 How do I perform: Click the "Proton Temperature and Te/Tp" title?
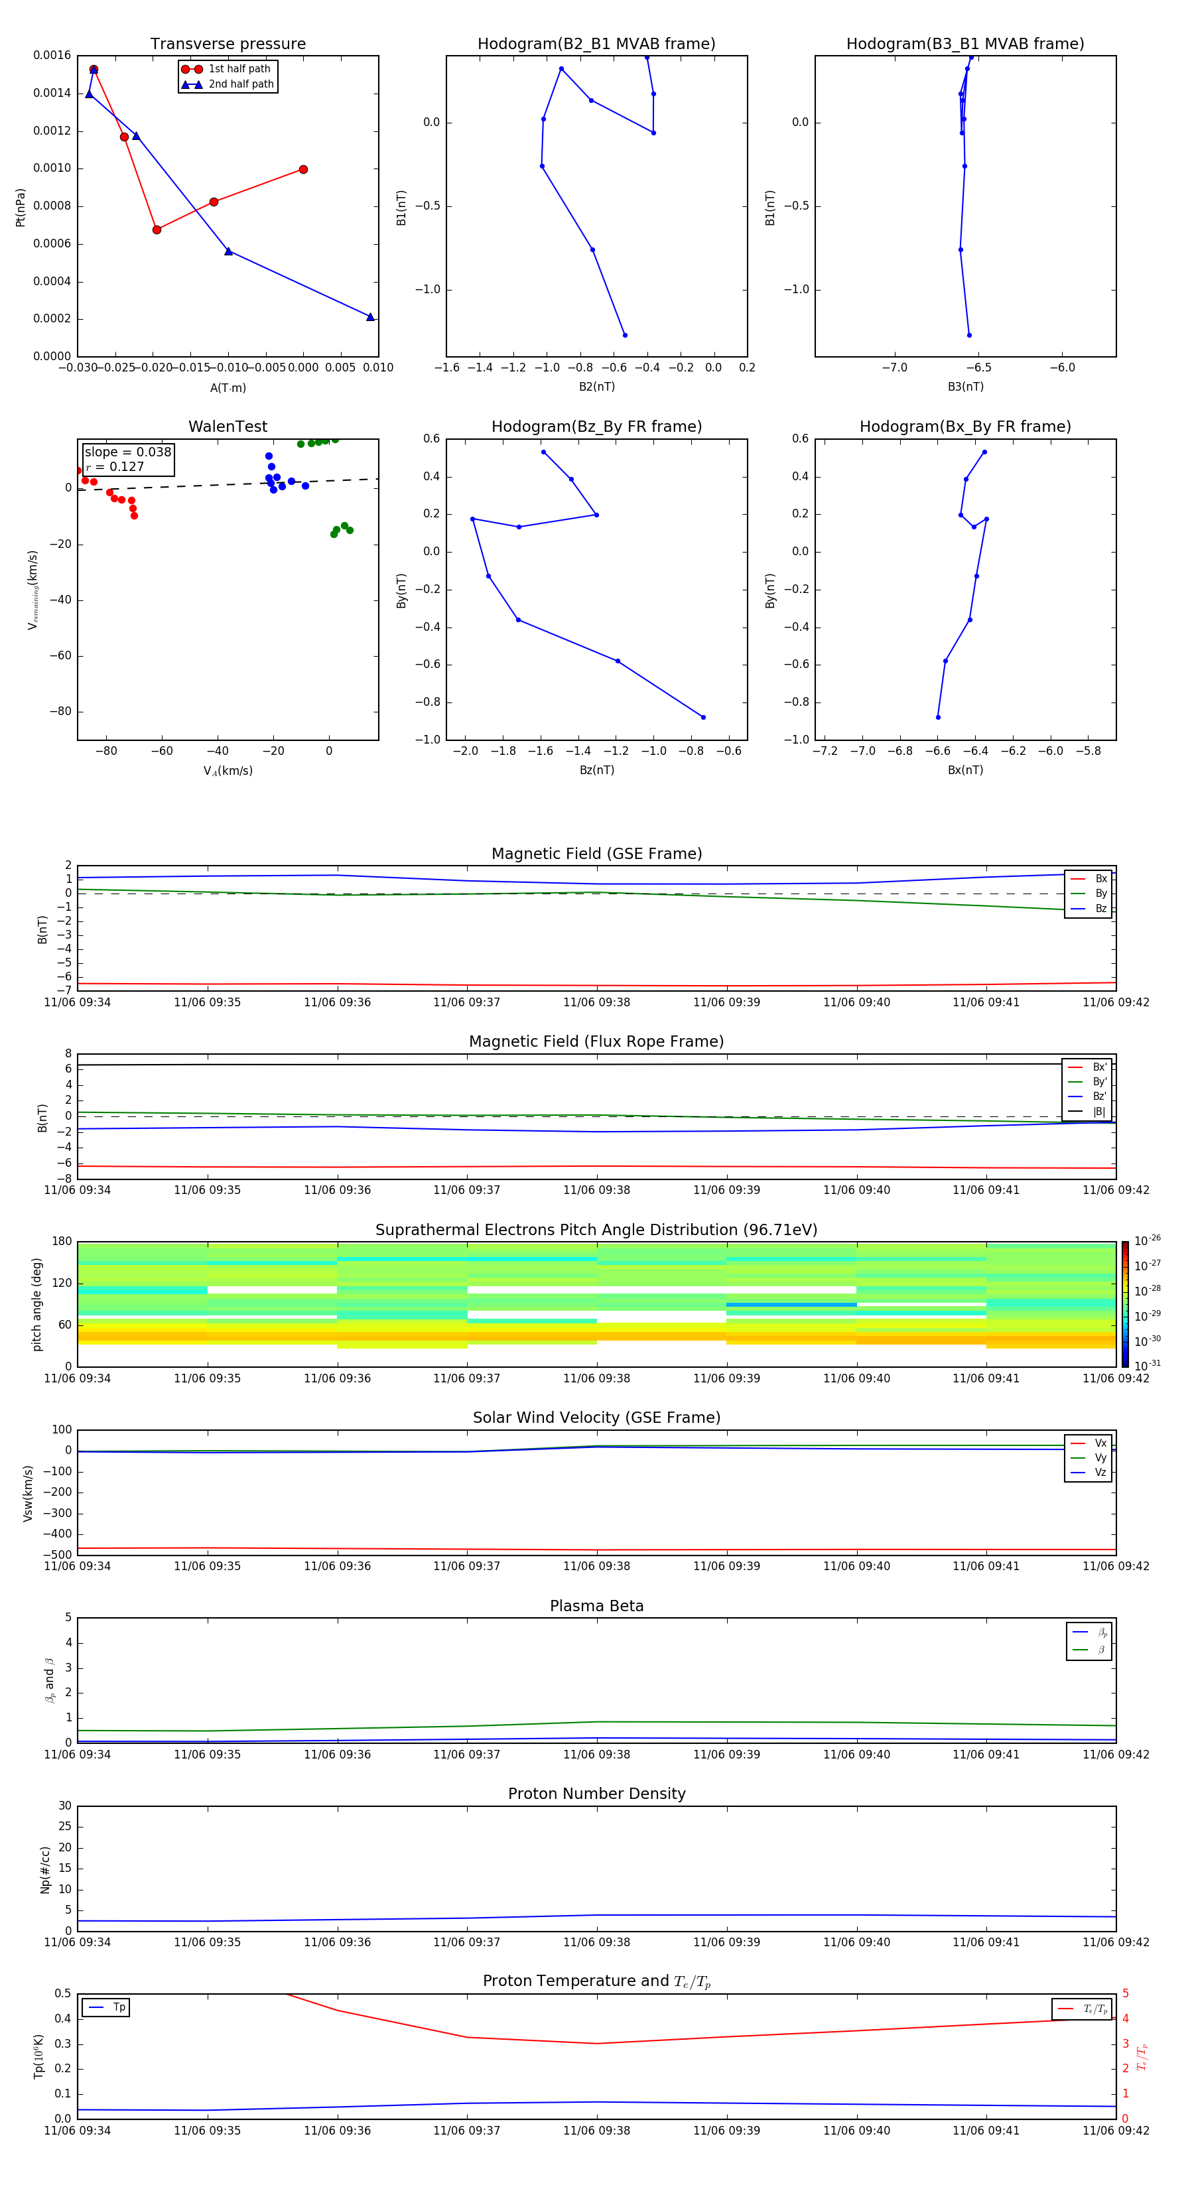tap(596, 1981)
